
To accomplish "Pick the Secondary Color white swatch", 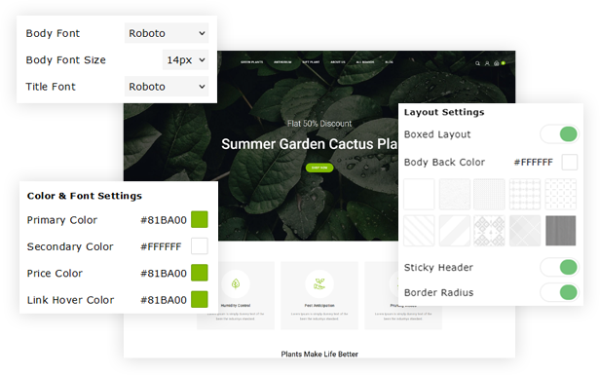I will point(200,246).
